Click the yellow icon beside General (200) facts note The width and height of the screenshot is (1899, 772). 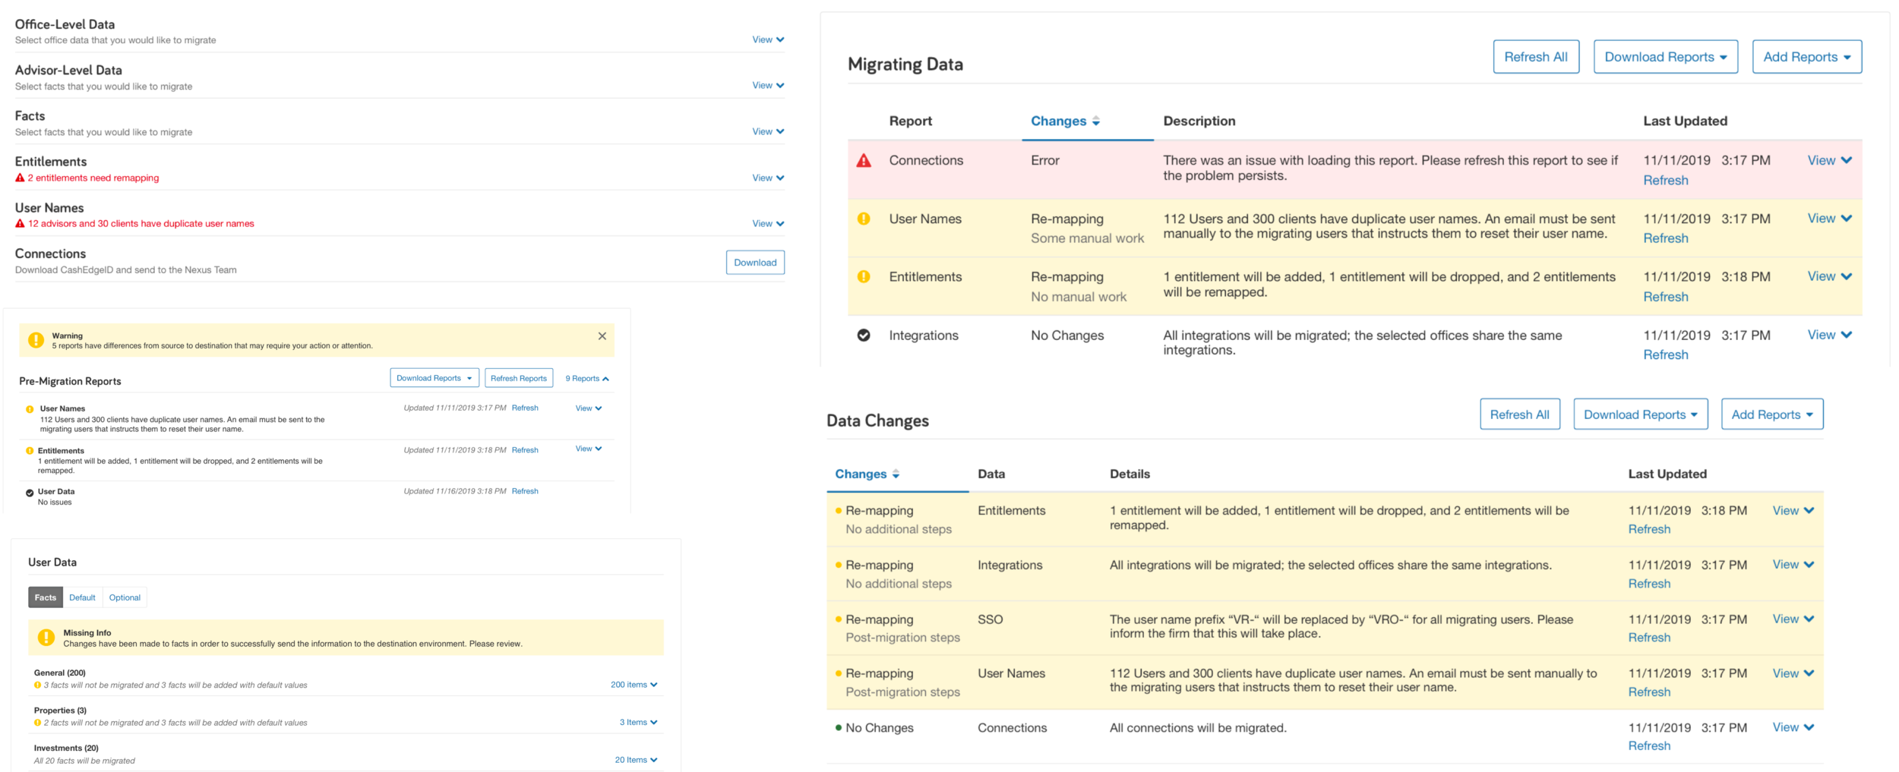37,685
